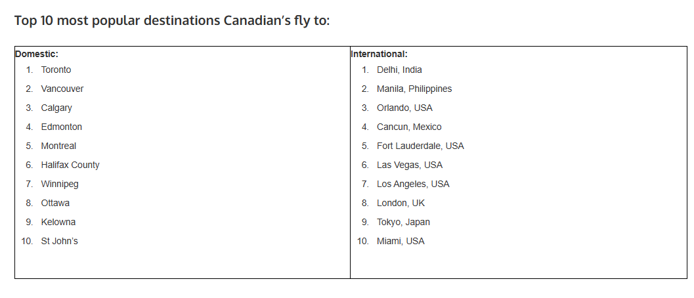This screenshot has width=694, height=298.
Task: Select the Calgary list entry
Action: tap(56, 108)
